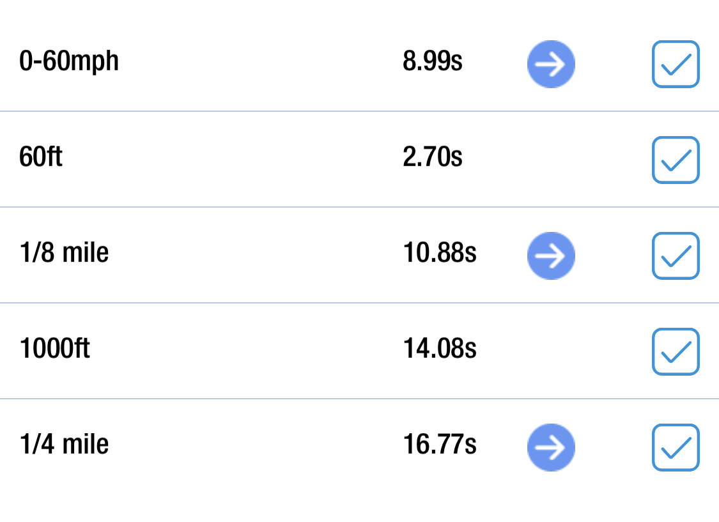Uncheck the 0-60mph checkbox
This screenshot has width=719, height=522.
[x=676, y=64]
